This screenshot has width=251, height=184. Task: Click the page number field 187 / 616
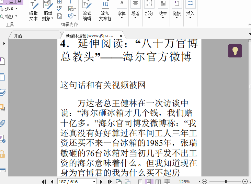click(x=75, y=182)
